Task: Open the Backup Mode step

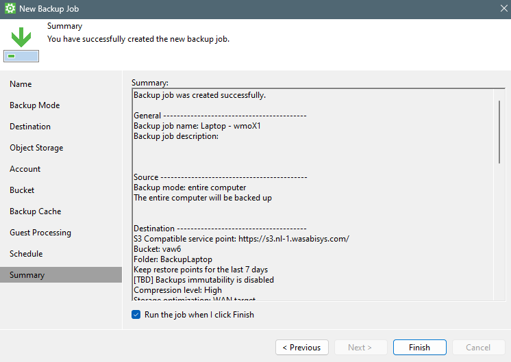Action: coord(34,105)
